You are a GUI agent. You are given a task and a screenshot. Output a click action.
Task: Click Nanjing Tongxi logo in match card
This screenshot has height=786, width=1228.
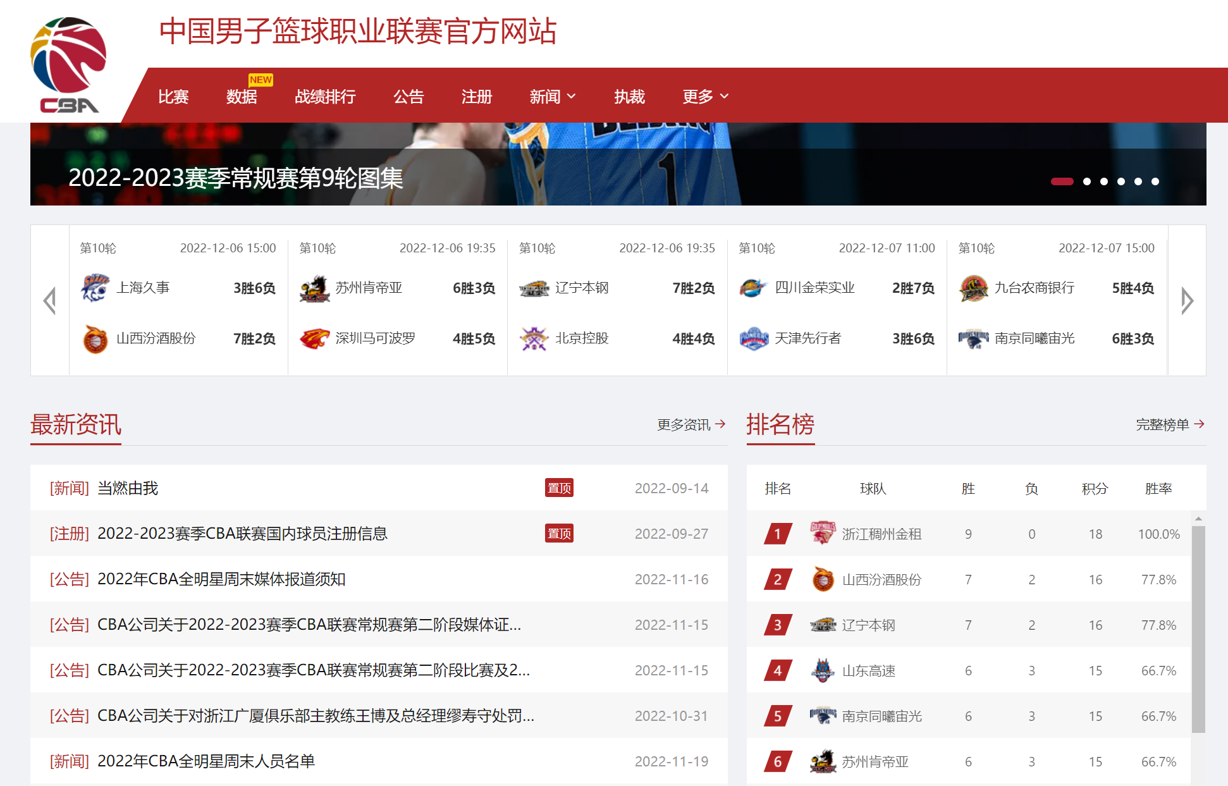(x=973, y=339)
